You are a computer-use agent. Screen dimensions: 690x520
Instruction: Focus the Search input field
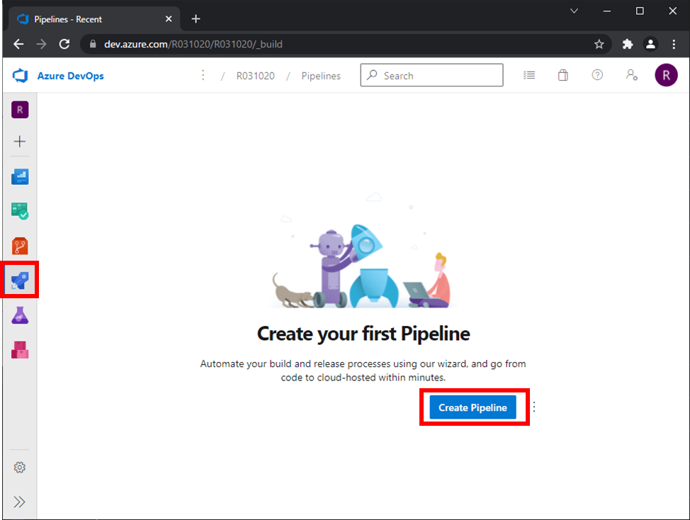click(431, 75)
